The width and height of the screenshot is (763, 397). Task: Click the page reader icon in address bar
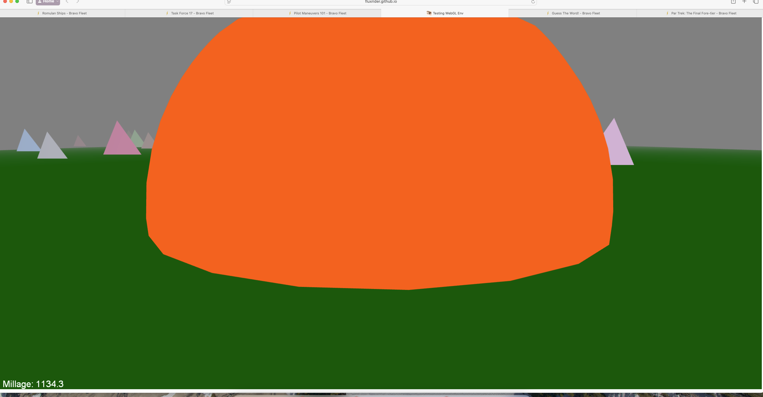(229, 2)
